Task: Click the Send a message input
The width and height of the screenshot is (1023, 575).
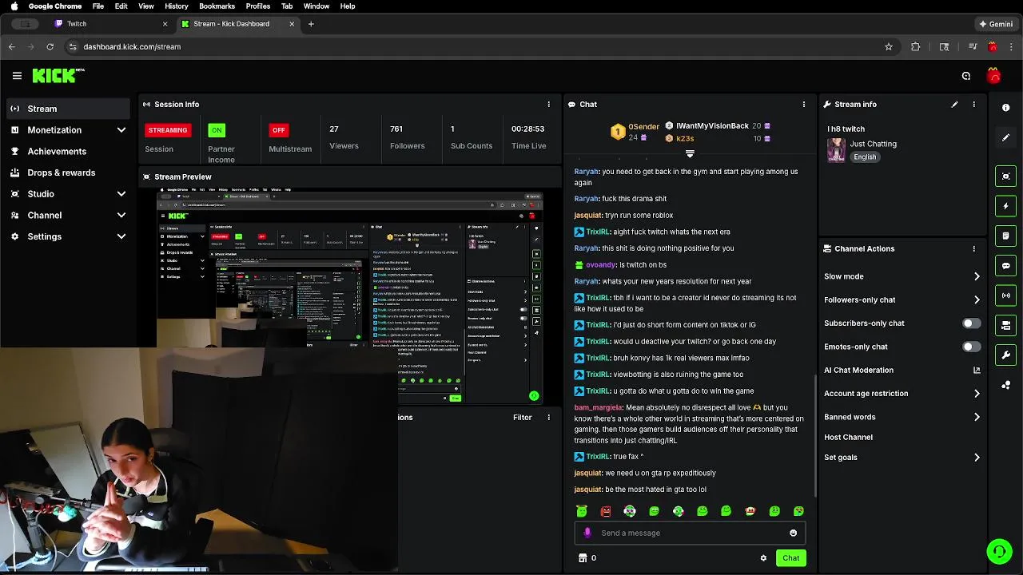Action: (x=690, y=533)
